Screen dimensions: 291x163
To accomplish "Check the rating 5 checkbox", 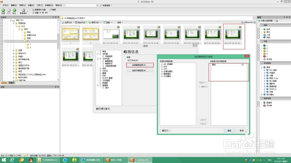I will point(258,57).
